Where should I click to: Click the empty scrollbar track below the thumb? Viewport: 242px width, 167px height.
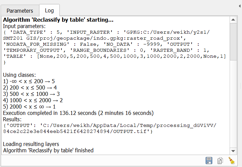point(233,104)
